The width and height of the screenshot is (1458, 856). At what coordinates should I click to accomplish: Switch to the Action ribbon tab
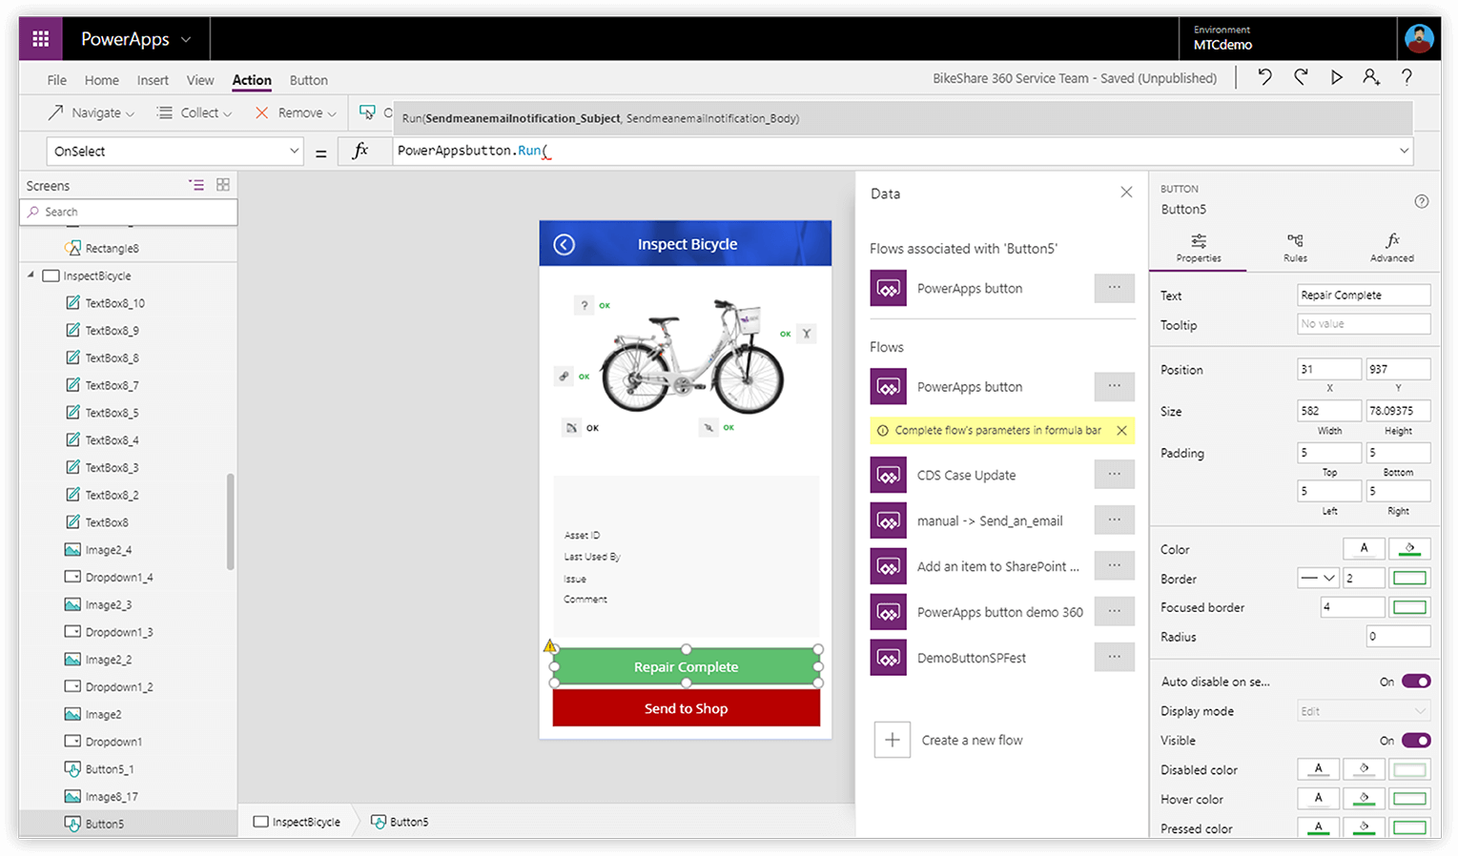pyautogui.click(x=251, y=80)
